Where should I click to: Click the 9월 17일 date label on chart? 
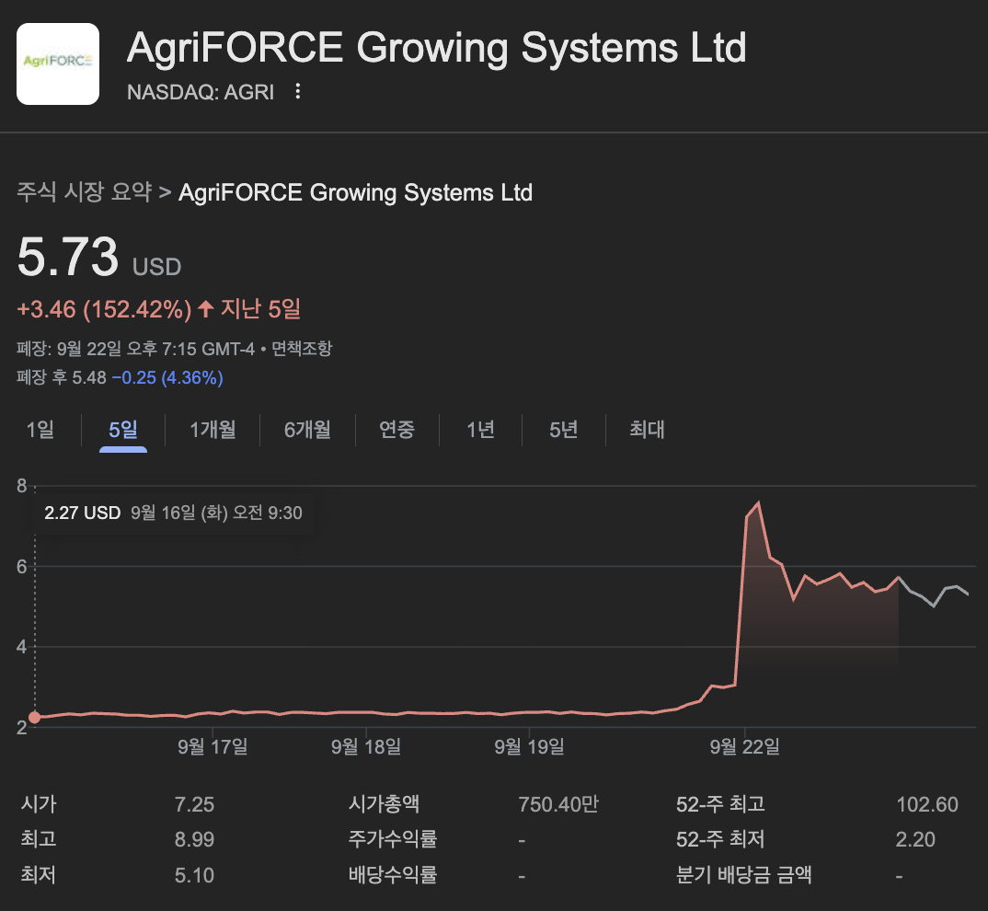[213, 747]
